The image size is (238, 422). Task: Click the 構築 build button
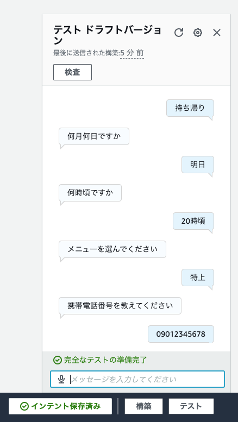(143, 406)
